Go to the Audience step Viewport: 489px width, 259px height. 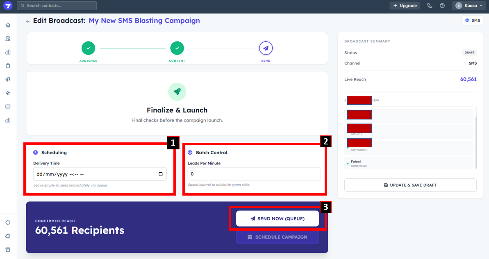pos(88,48)
